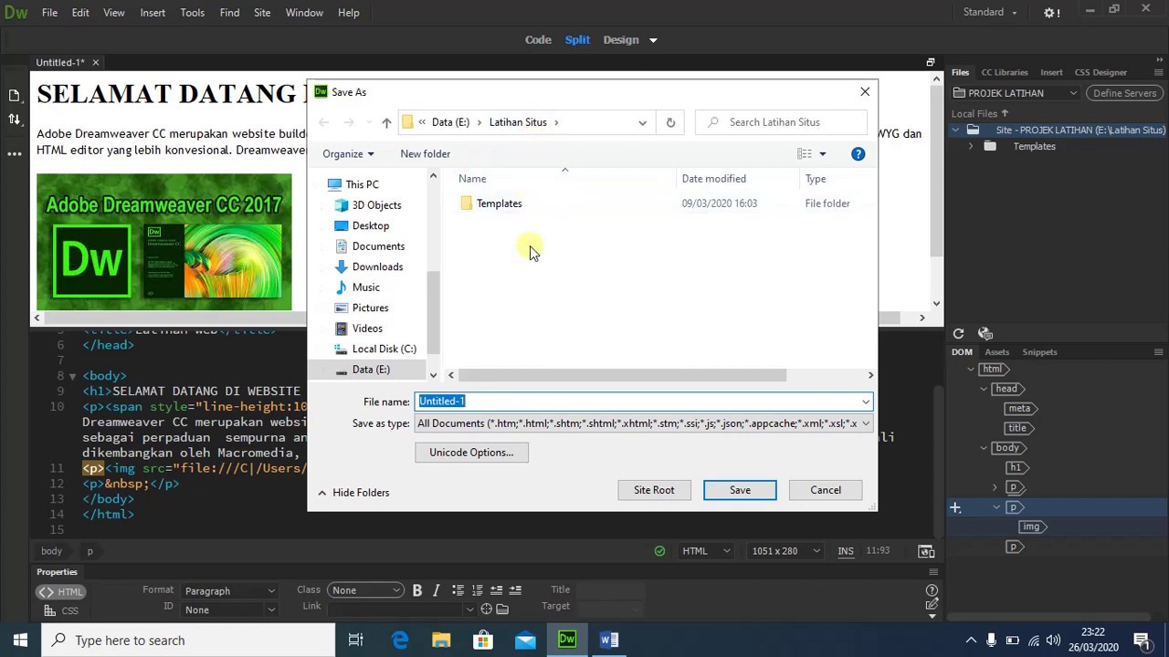
Task: Open Microsoft Word from the taskbar
Action: click(609, 640)
